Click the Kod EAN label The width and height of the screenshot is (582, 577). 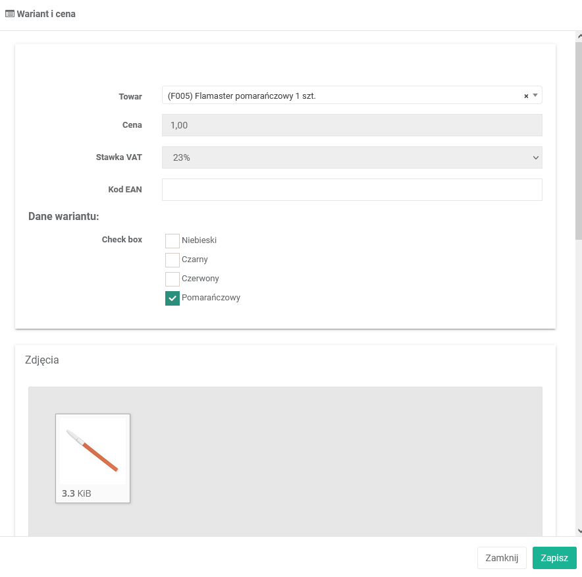(x=125, y=190)
